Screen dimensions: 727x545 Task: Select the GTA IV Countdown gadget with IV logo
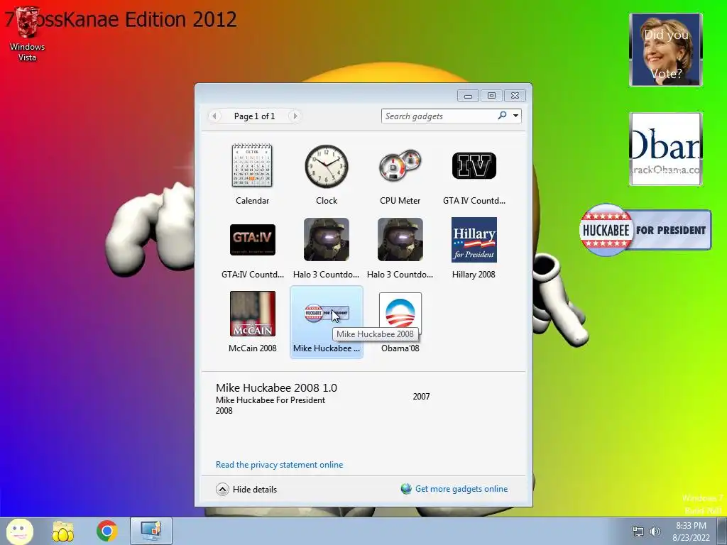click(x=474, y=165)
